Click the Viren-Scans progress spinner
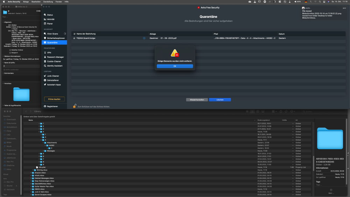Screen dimensions: 350x197 click(65, 34)
